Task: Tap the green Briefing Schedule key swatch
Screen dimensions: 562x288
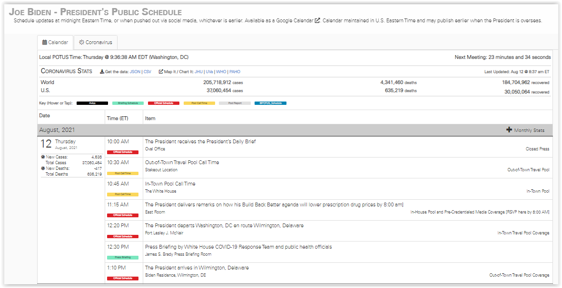Action: coord(128,103)
